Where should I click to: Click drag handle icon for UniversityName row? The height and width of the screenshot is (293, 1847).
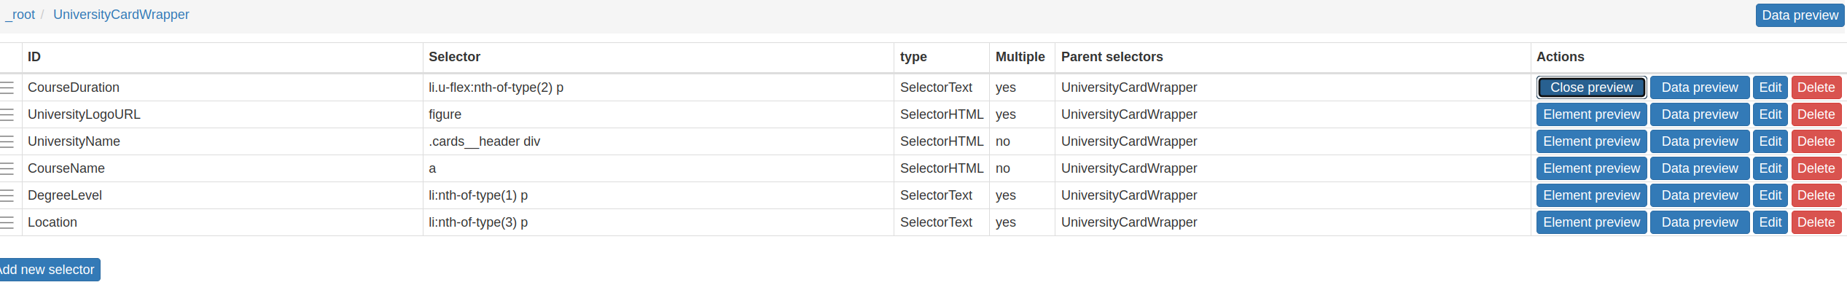[x=7, y=141]
